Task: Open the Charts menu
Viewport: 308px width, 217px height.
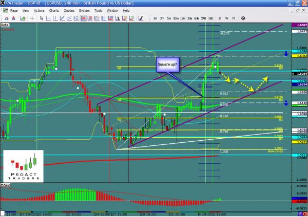Action: pyautogui.click(x=53, y=10)
